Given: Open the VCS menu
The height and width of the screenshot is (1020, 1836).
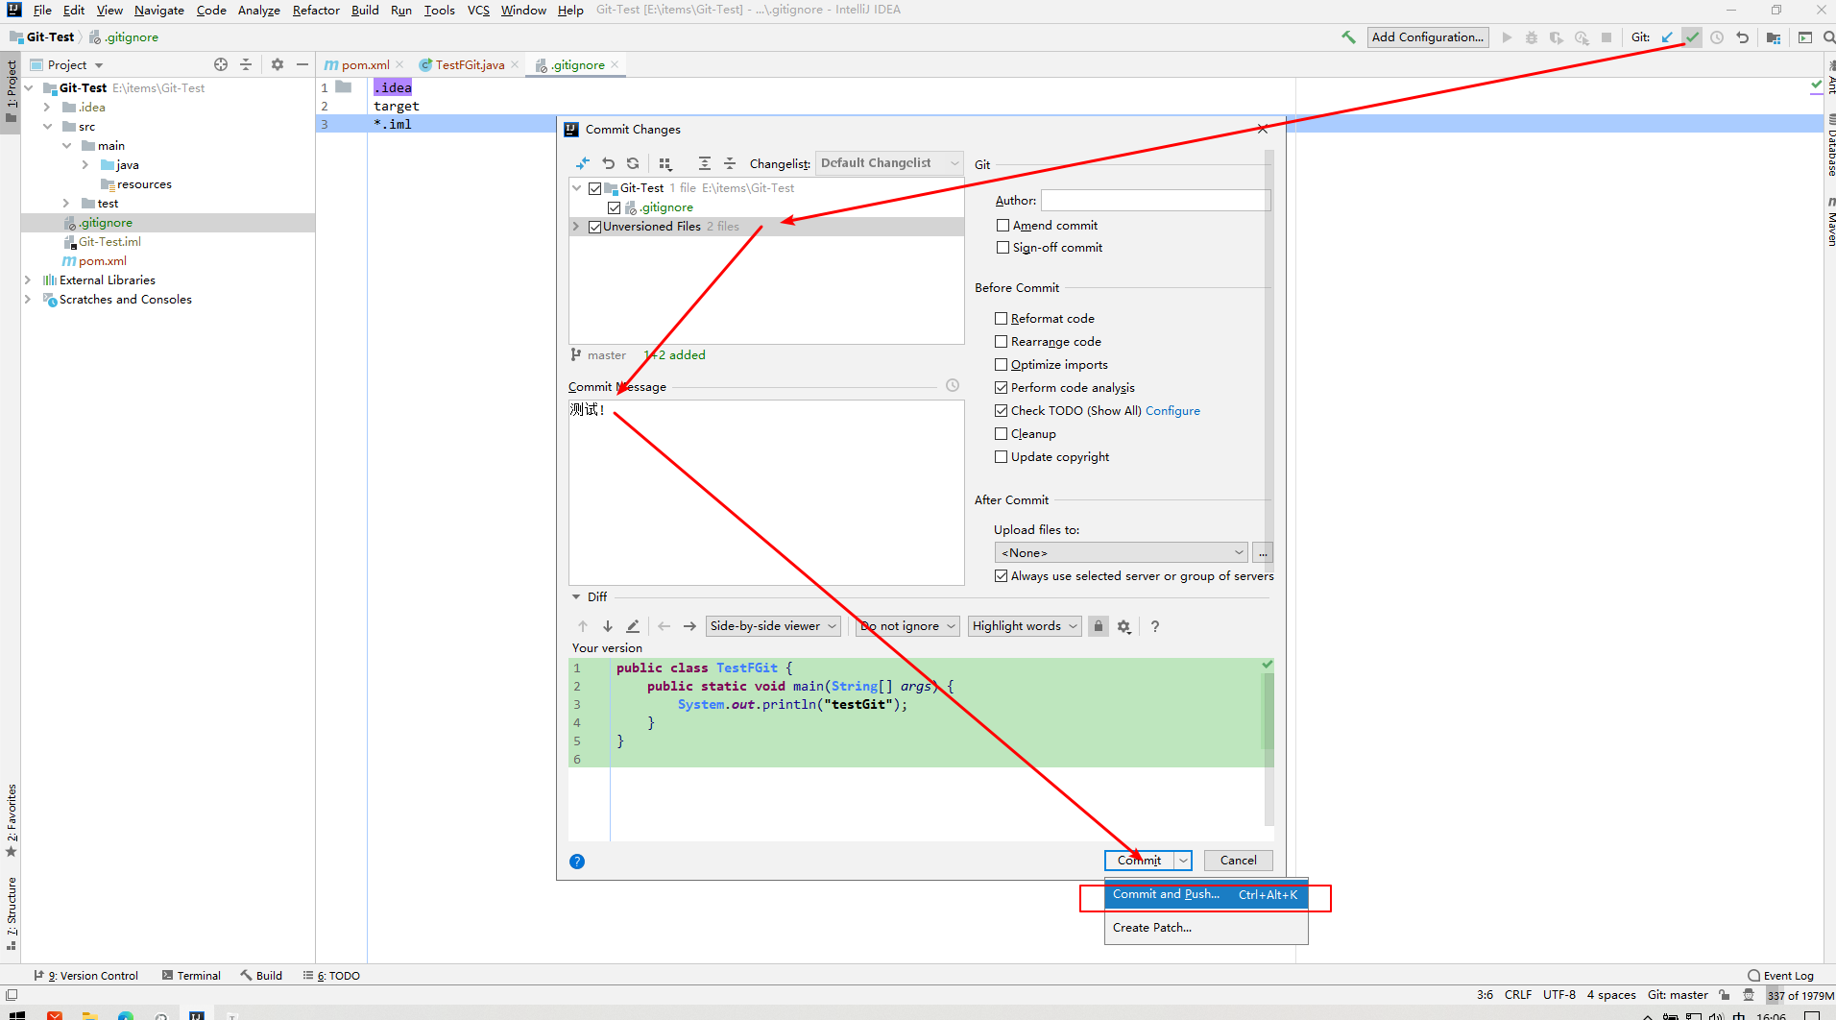Looking at the screenshot, I should coord(478,10).
